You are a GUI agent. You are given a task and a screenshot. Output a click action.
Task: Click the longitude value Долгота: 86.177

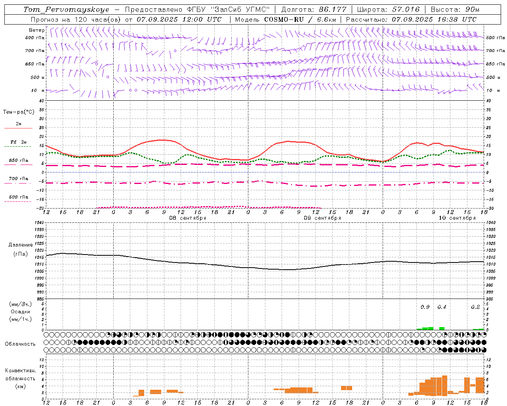click(x=314, y=10)
